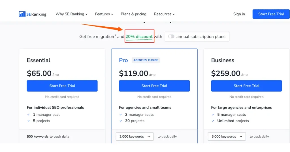Click the 20% discount text
Image resolution: width=290 pixels, height=152 pixels.
click(x=139, y=37)
